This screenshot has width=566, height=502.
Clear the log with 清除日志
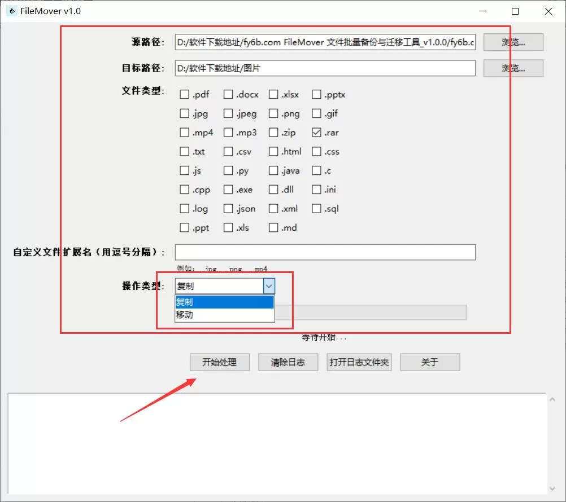288,362
